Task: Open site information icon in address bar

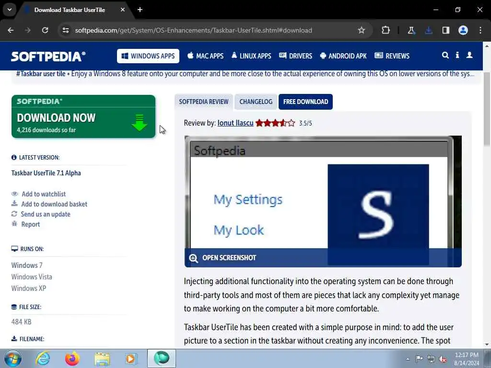Action: click(x=65, y=30)
